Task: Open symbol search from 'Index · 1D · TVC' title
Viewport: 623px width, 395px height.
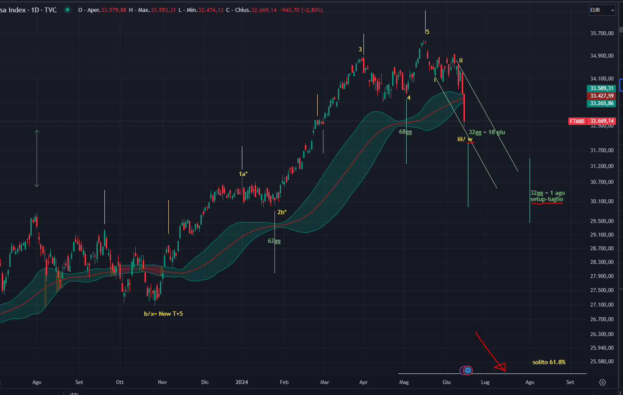Action: coord(29,10)
